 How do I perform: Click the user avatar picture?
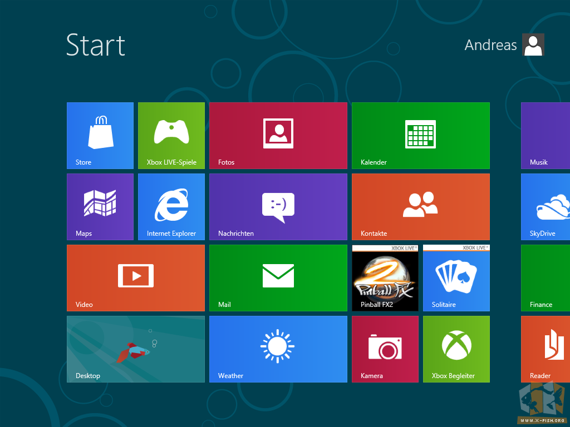533,44
